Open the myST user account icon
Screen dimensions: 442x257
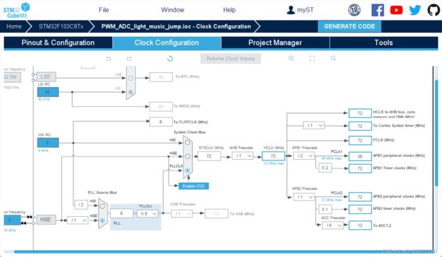point(290,10)
